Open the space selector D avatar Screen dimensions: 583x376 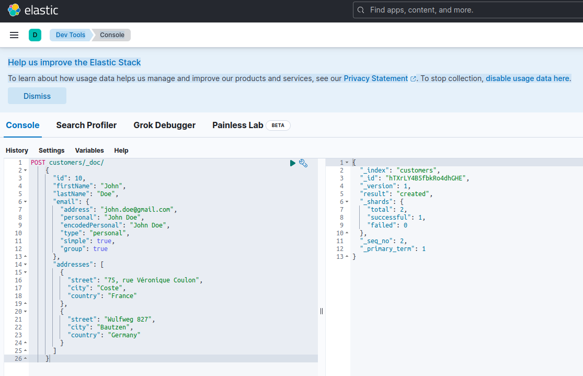(35, 35)
